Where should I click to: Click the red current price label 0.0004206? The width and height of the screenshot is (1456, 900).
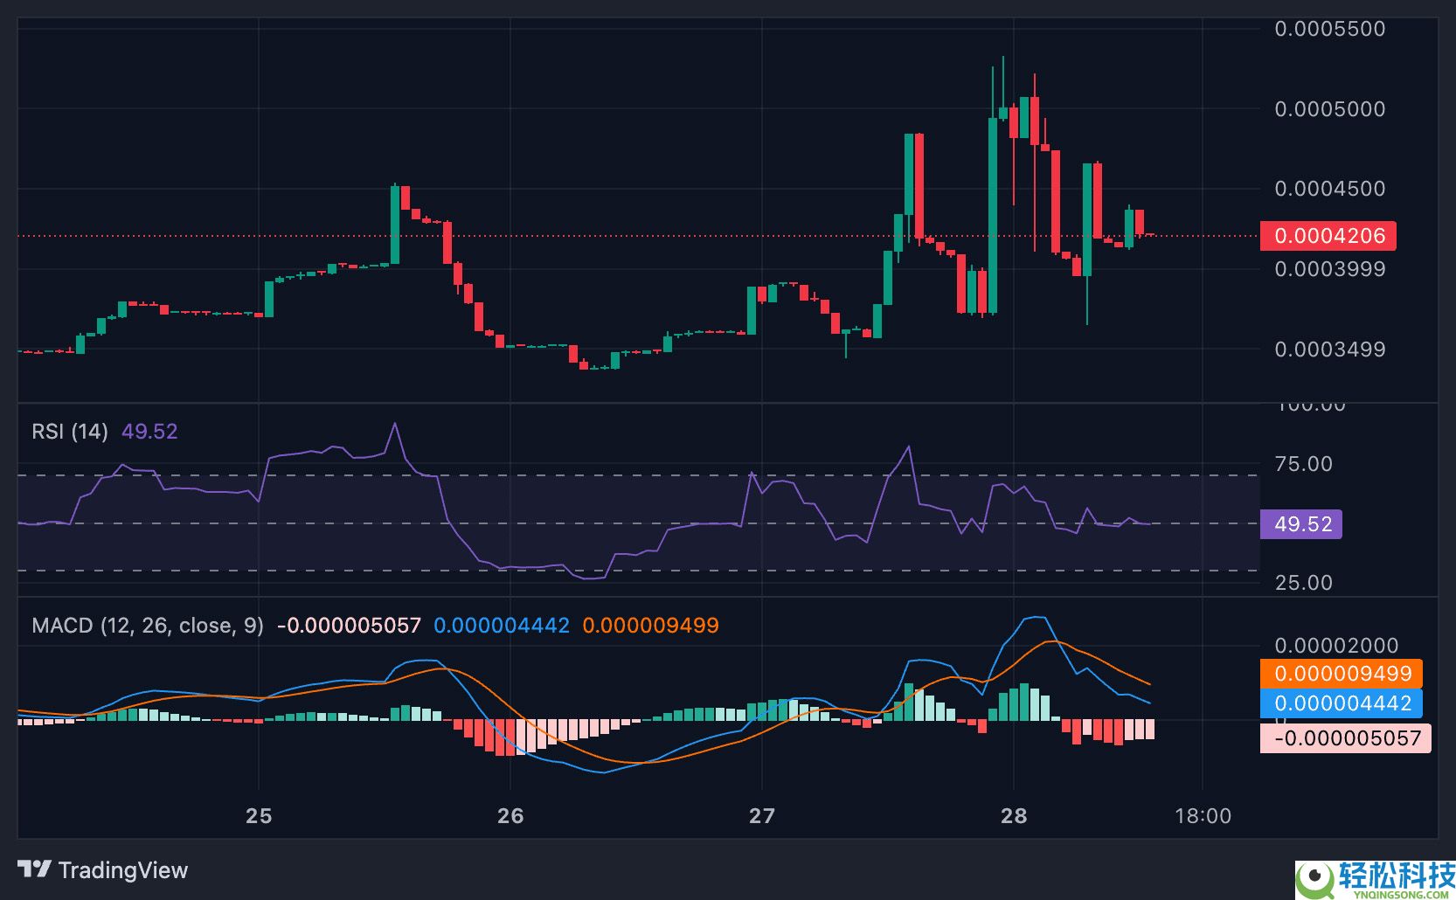[1328, 236]
